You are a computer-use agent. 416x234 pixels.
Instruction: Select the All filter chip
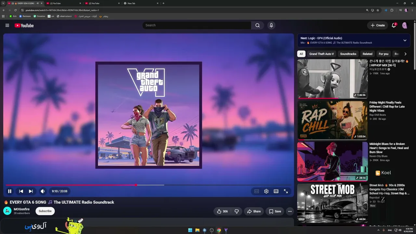click(x=301, y=54)
